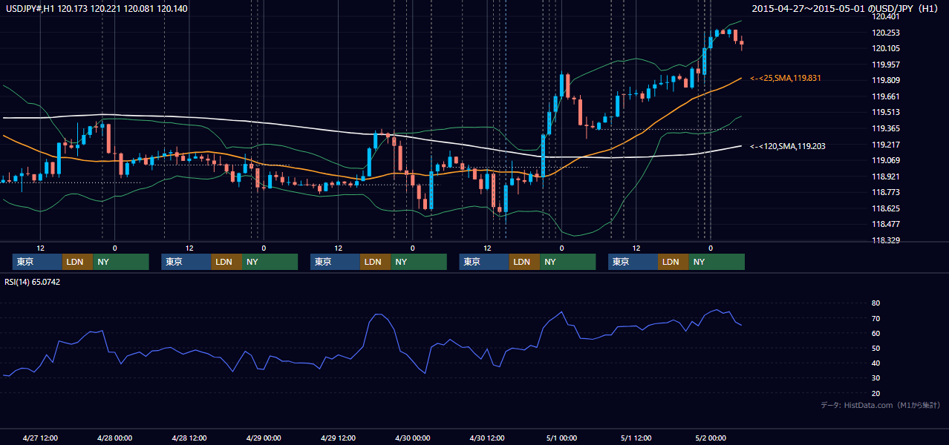Click price level 119.365 on axis
Screen dimensions: 949x445
[886, 128]
